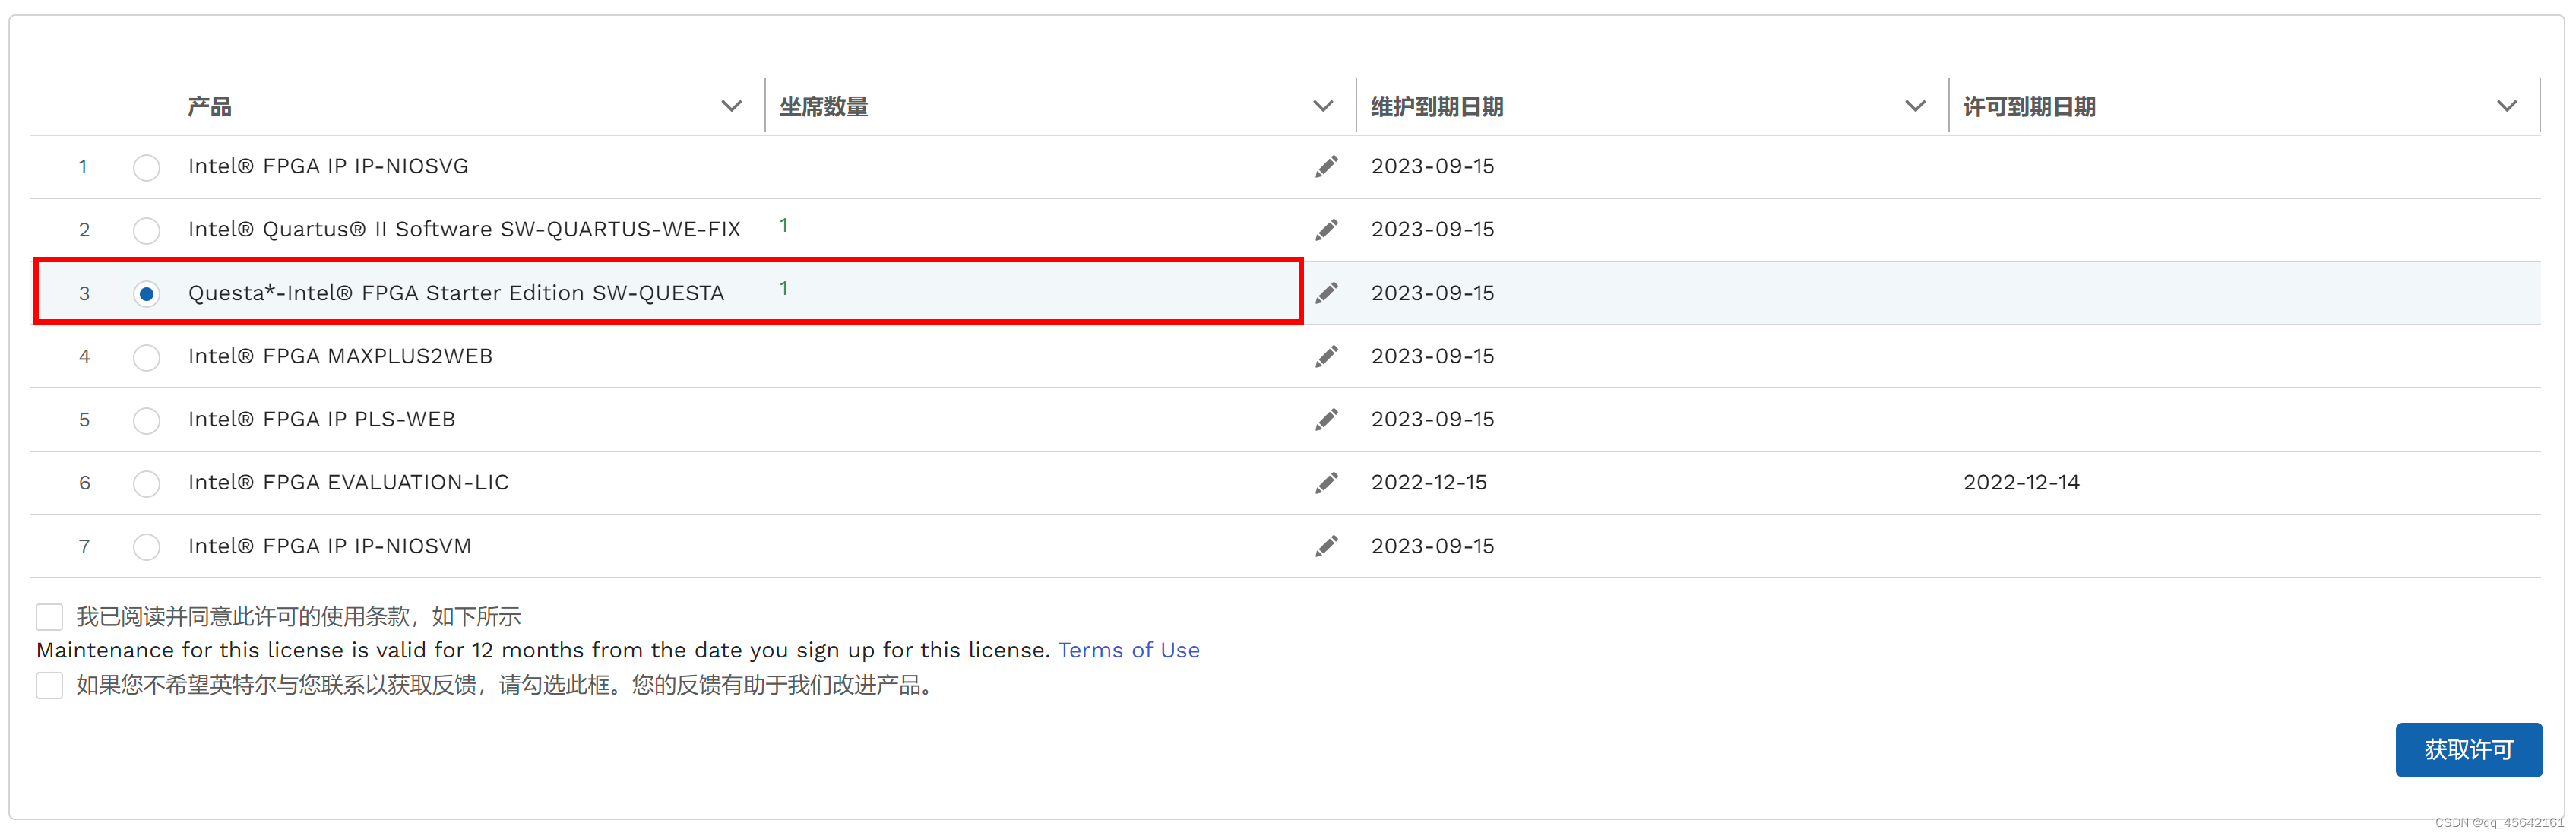Click the 产品 column header
This screenshot has width=2576, height=836.
point(210,106)
